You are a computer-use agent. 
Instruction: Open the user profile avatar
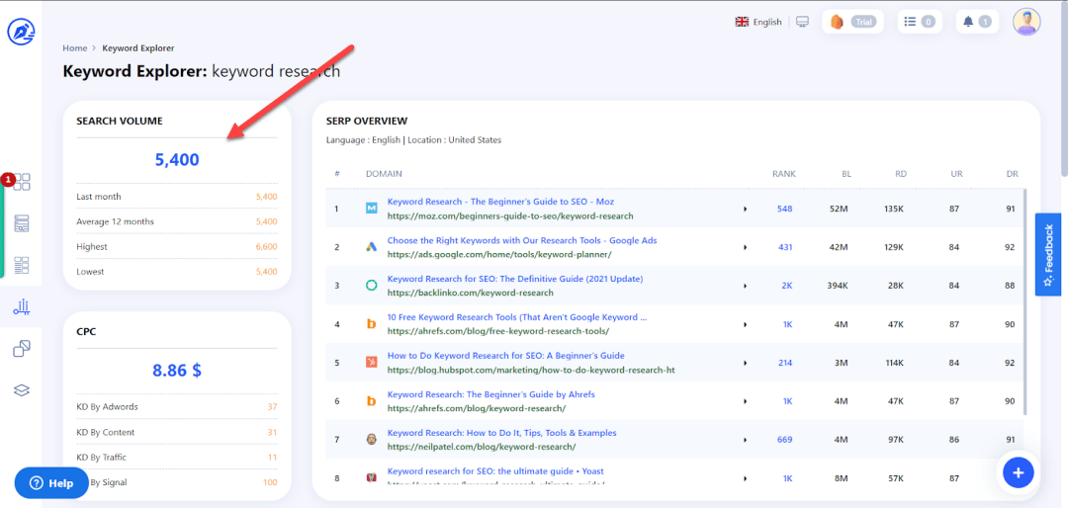(1026, 22)
